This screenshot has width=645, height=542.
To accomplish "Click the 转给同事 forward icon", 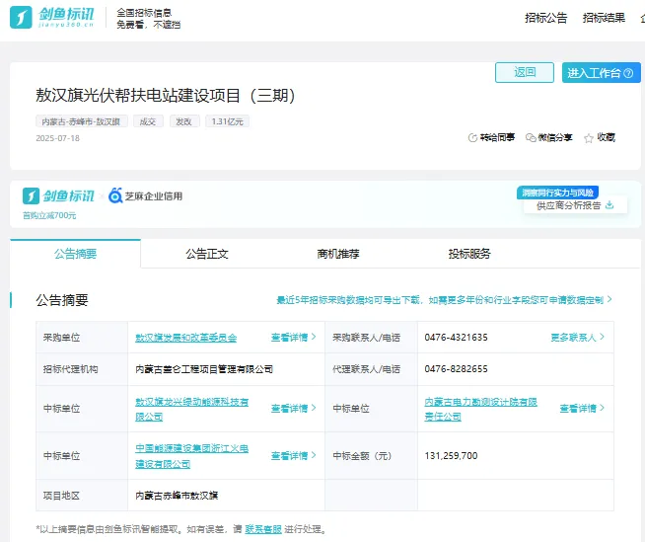I will click(x=471, y=138).
